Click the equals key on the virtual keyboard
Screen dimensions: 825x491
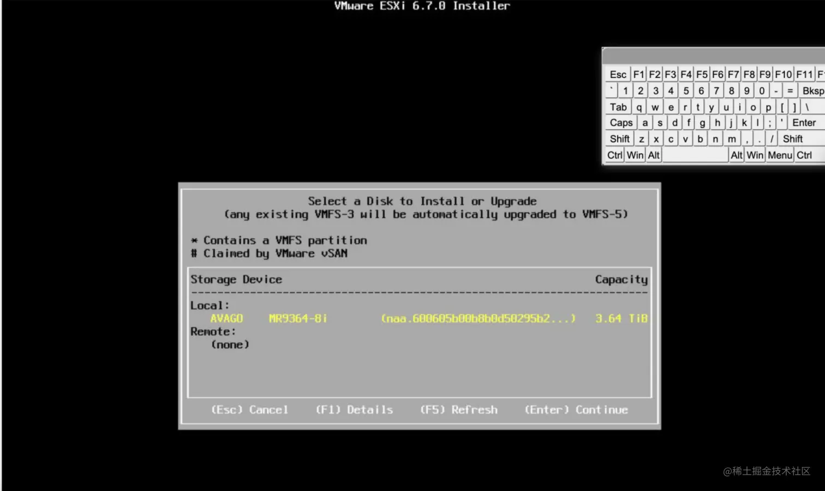tap(790, 90)
